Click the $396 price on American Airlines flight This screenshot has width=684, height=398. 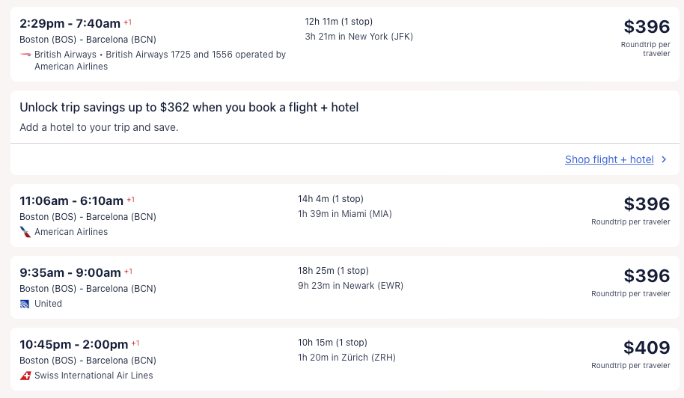click(647, 204)
